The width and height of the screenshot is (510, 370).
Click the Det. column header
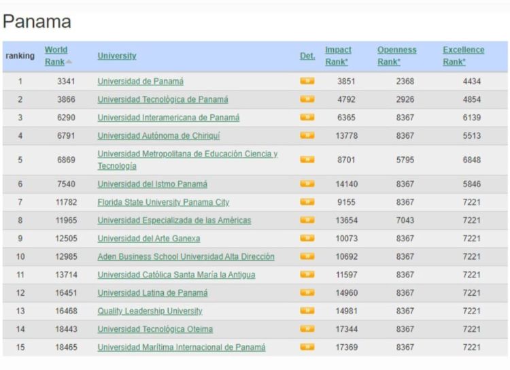click(x=307, y=56)
